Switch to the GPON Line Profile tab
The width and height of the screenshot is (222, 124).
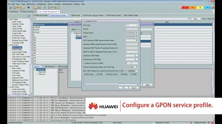pos(41,15)
